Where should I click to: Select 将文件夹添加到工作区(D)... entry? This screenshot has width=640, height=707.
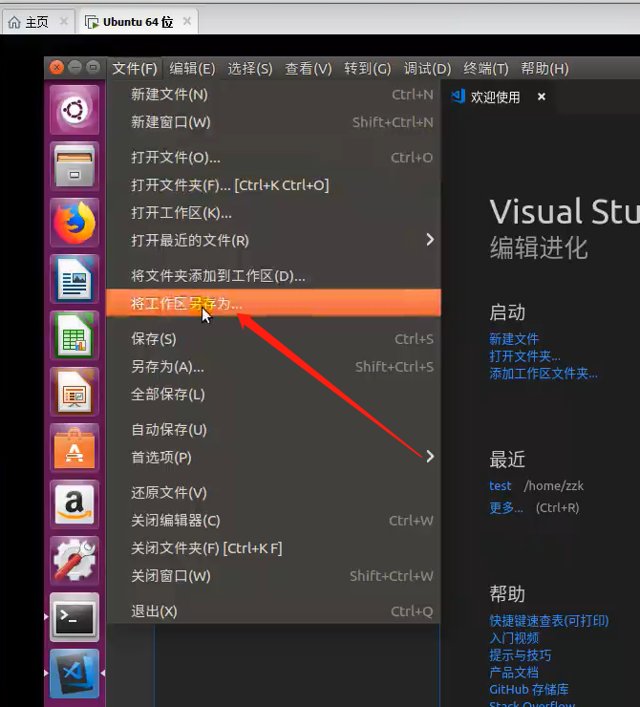pyautogui.click(x=273, y=276)
